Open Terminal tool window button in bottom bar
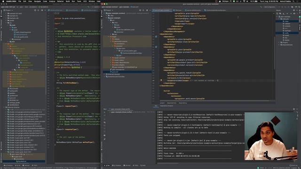 [127, 165]
